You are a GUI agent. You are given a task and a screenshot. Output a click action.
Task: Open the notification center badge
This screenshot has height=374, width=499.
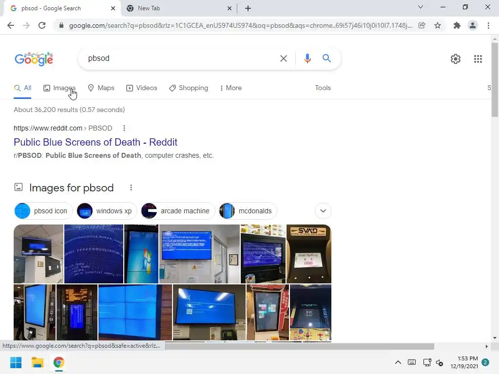click(x=485, y=362)
